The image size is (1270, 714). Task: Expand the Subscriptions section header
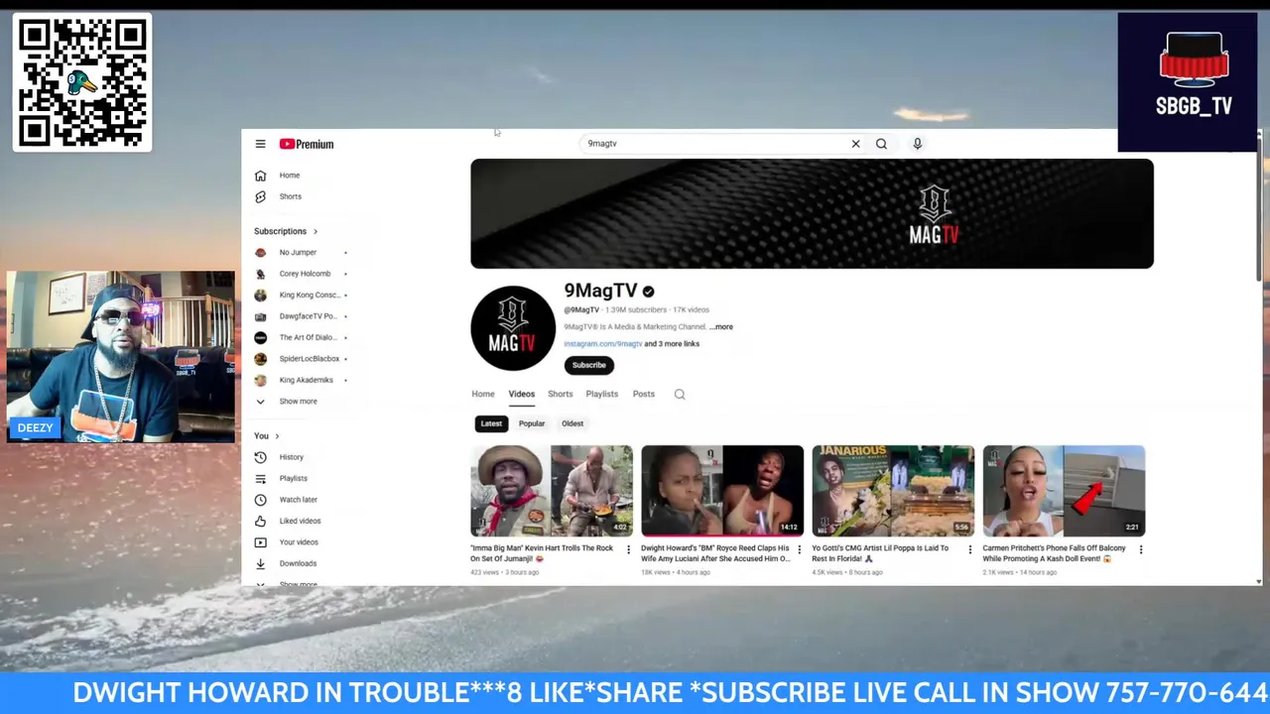[286, 231]
